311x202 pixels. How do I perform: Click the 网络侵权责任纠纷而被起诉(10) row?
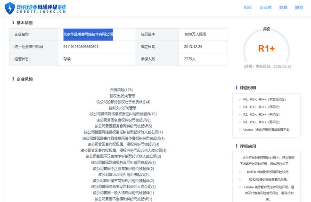coord(123,114)
